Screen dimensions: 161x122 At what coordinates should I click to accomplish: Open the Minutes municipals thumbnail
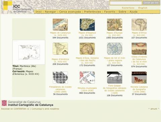click(87, 78)
